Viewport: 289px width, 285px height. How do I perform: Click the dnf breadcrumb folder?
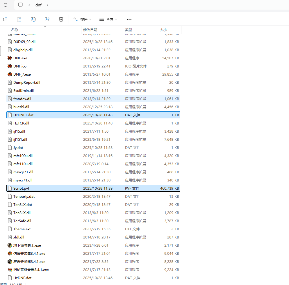click(x=38, y=5)
